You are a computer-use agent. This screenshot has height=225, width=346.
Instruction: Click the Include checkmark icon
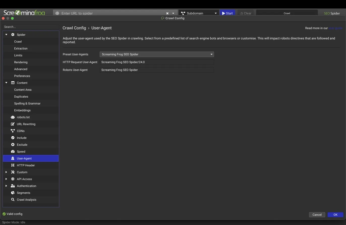pos(13,138)
